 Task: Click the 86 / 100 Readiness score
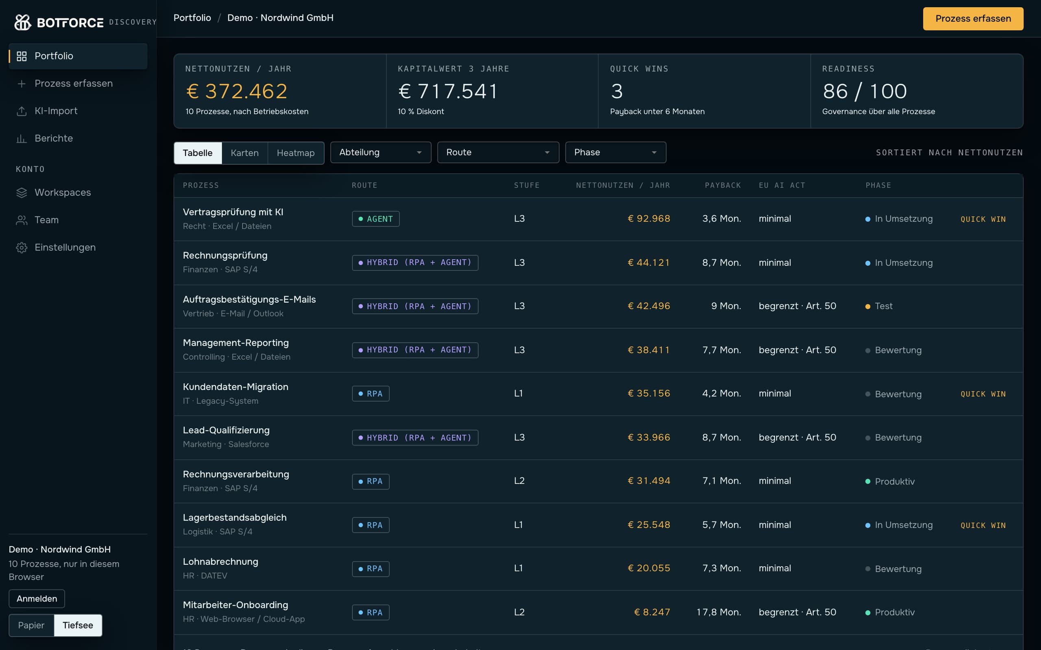click(x=865, y=91)
